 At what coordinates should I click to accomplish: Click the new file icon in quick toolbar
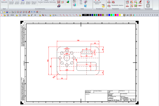pyautogui.click(x=2, y=12)
